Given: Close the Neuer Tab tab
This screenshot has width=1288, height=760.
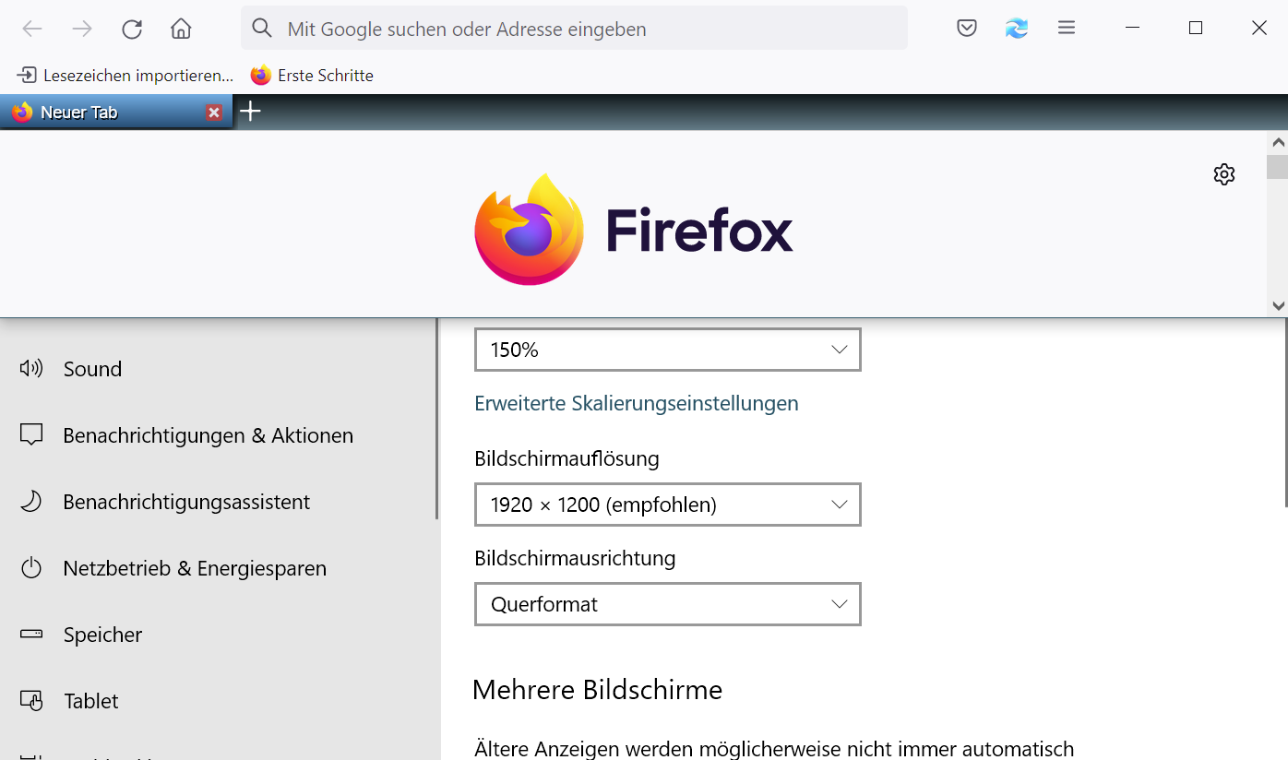Looking at the screenshot, I should point(214,113).
